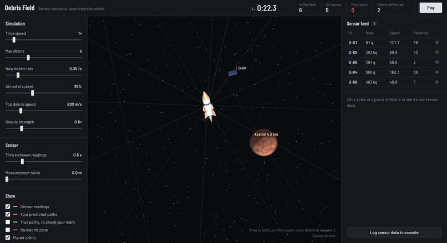447x243 pixels.
Task: Adjust the Time speed slider handle
Action: point(14,40)
